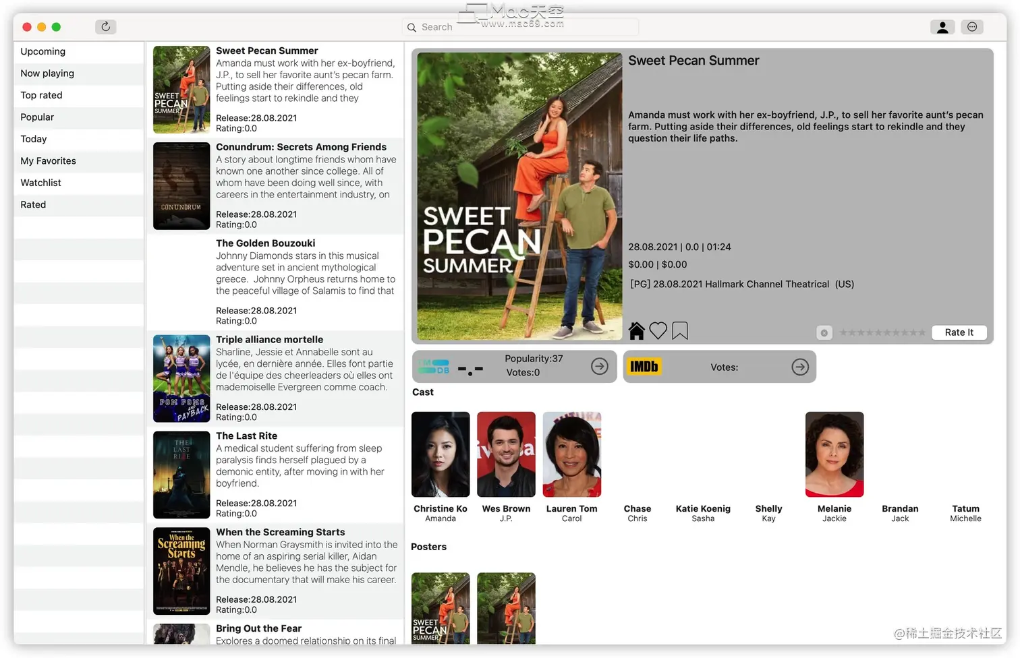Clear the rating with the x icon
Screen dimensions: 1020x658
click(x=824, y=333)
